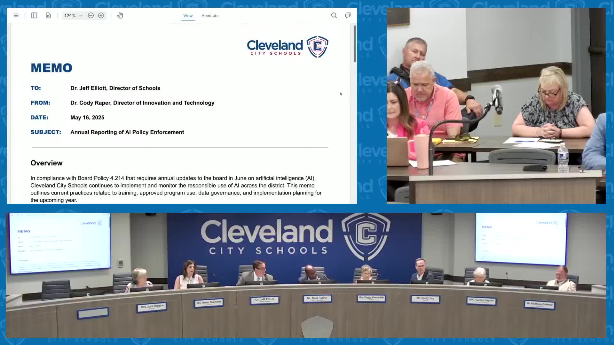Toggle the left sidebar panel icon
Screen dimensions: 614x345
[x=34, y=15]
